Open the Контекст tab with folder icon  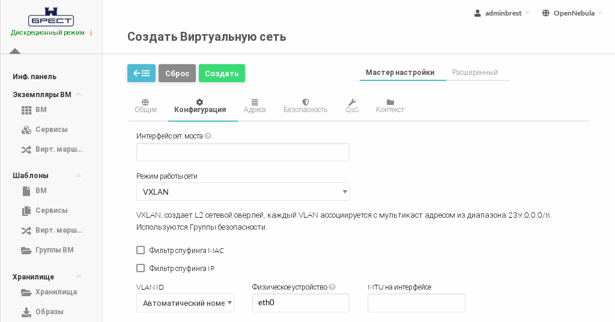click(x=390, y=106)
